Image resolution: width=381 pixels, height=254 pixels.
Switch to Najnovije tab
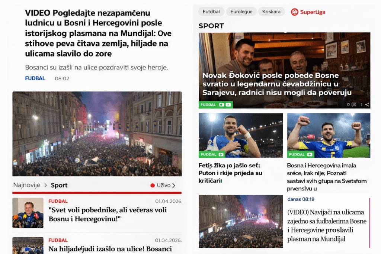point(27,185)
